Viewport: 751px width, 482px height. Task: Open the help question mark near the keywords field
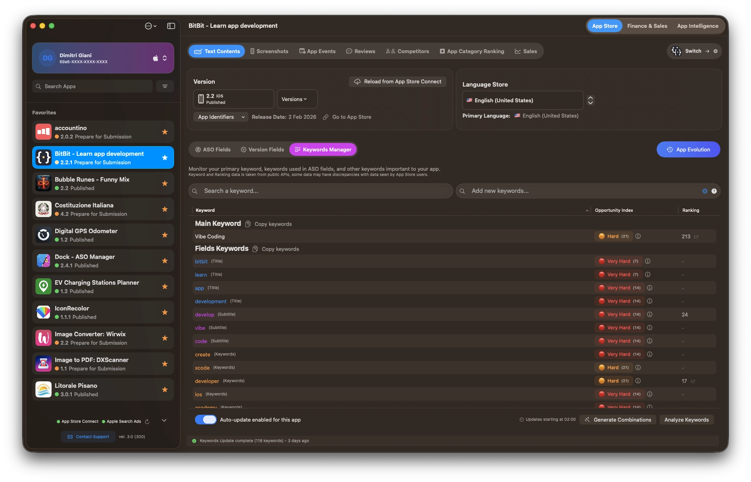(x=714, y=191)
